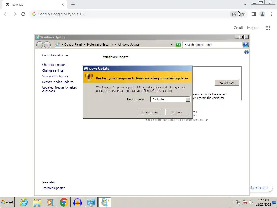277x208 pixels.
Task: Click the Control Panel back button
Action: pos(39,45)
